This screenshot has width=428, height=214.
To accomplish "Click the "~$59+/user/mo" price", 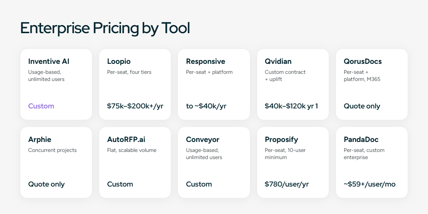I will pyautogui.click(x=370, y=184).
